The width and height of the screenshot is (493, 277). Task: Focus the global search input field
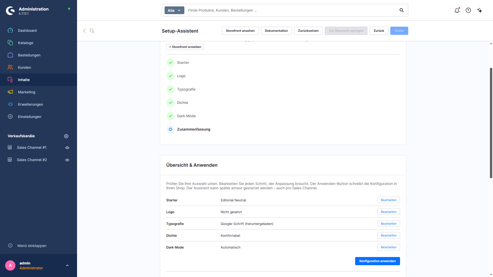coord(291,10)
